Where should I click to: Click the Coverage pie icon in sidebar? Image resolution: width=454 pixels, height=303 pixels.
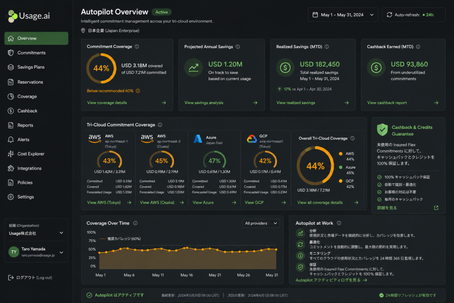coord(11,96)
